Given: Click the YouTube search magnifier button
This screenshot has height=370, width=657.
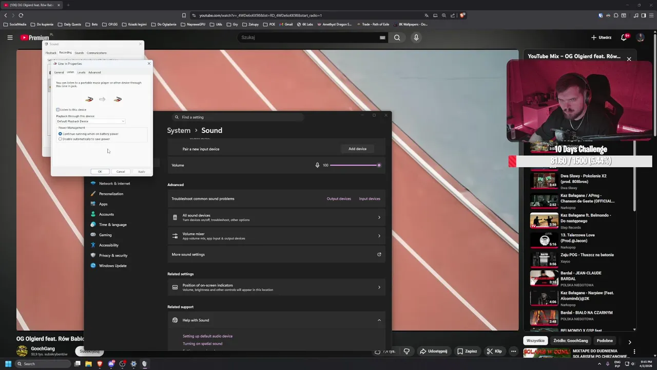Looking at the screenshot, I should 397,38.
